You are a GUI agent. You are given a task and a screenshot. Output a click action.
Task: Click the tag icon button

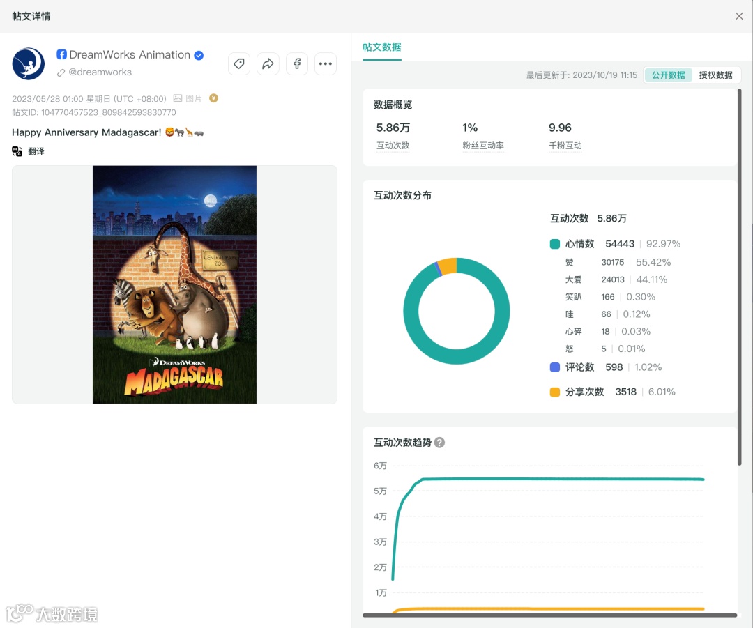[x=238, y=64]
